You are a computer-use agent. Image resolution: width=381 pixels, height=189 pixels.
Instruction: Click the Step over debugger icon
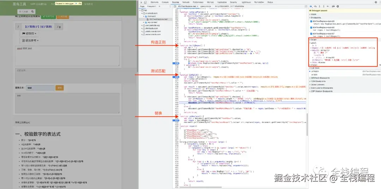(x=315, y=7)
